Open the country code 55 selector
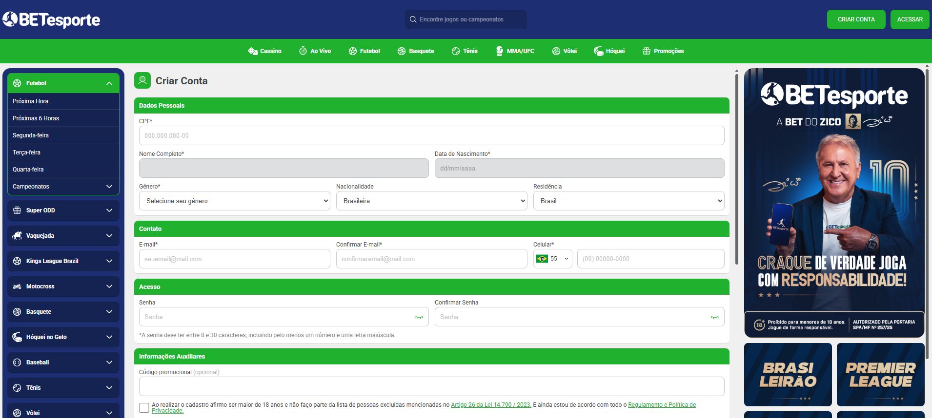The width and height of the screenshot is (932, 418). [553, 259]
